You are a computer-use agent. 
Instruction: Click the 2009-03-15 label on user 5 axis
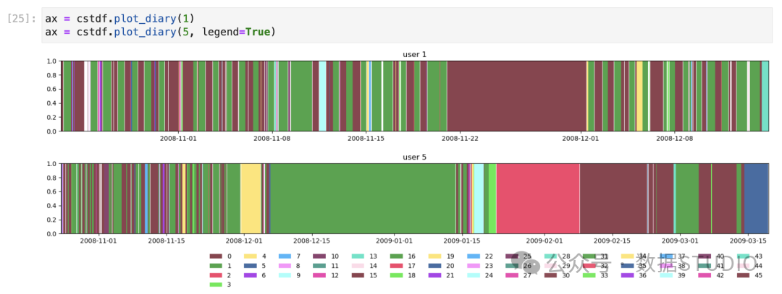(747, 241)
